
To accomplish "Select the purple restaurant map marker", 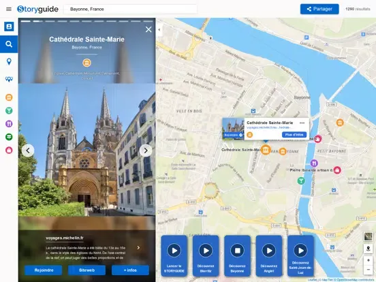I will pos(314,163).
